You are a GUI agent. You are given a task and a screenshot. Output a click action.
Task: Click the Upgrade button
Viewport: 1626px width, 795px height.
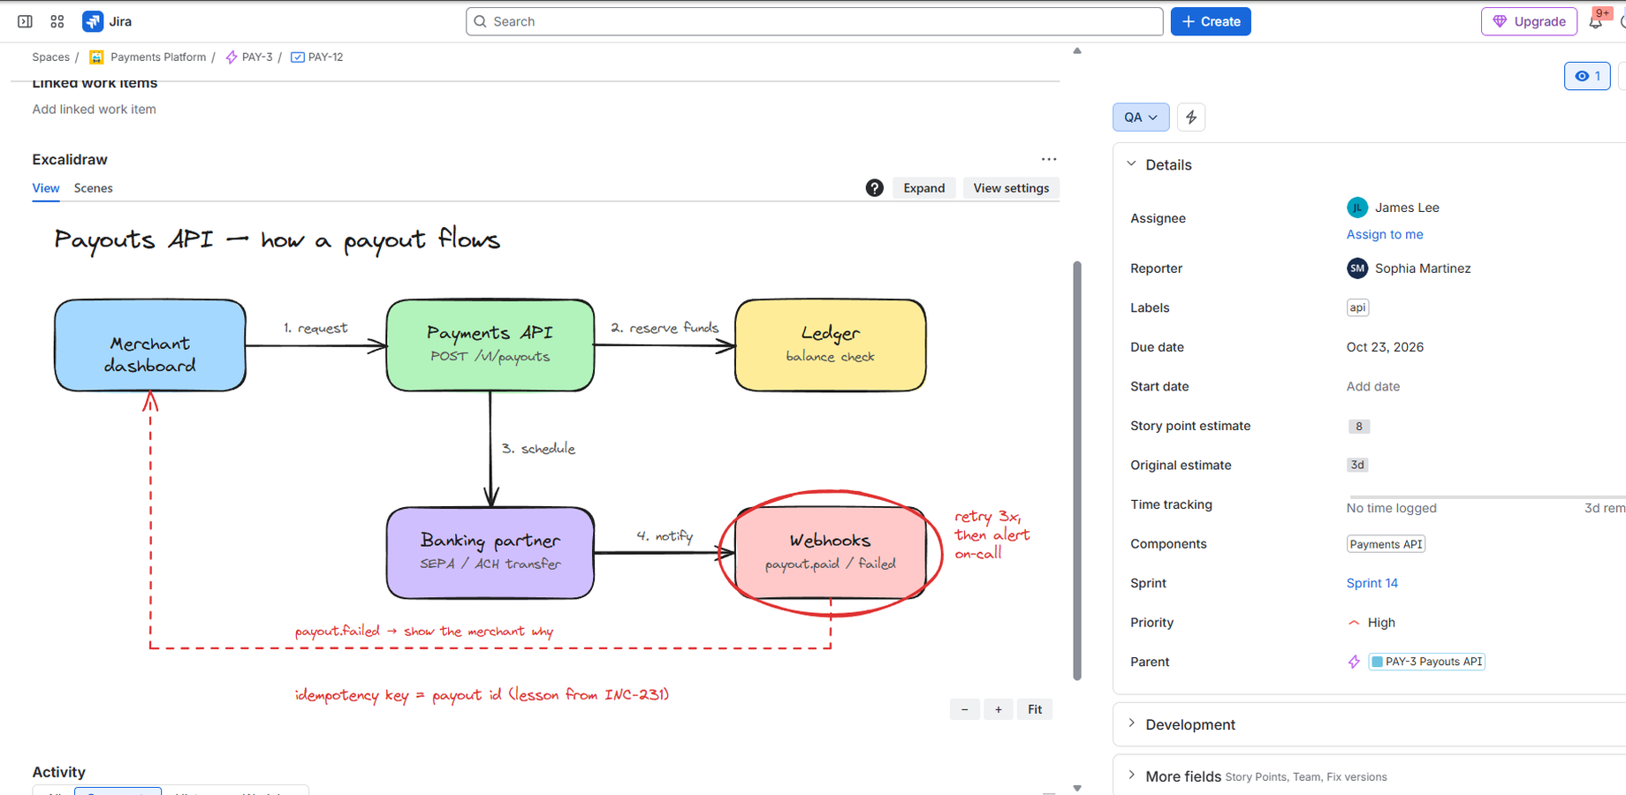[x=1529, y=21]
